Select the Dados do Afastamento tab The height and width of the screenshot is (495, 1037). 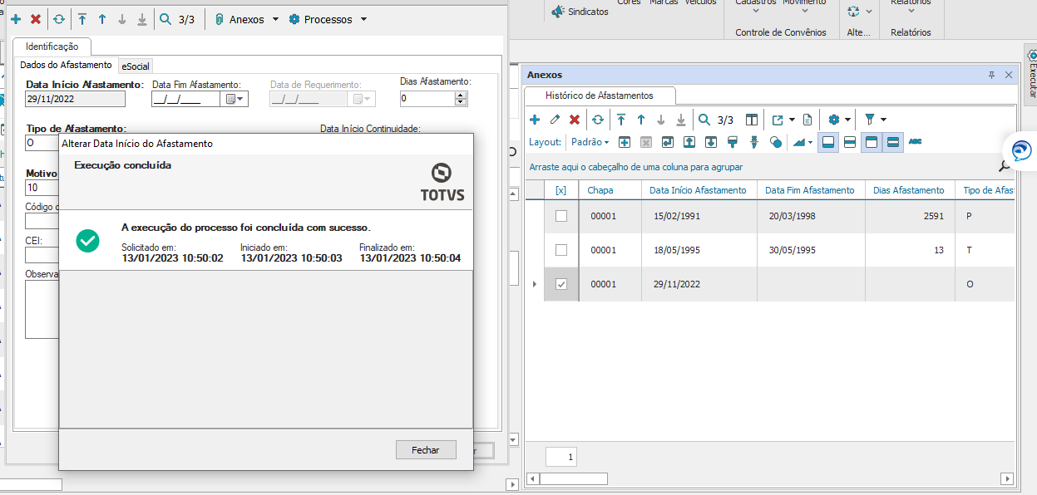coord(66,65)
